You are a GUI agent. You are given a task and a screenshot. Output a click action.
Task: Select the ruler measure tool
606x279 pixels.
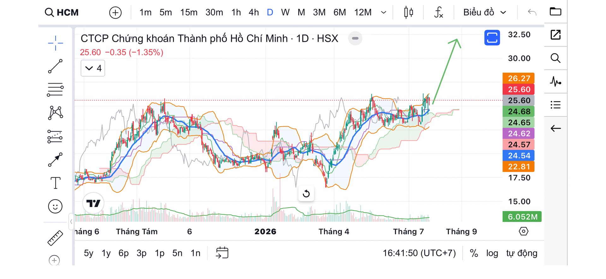pos(55,238)
